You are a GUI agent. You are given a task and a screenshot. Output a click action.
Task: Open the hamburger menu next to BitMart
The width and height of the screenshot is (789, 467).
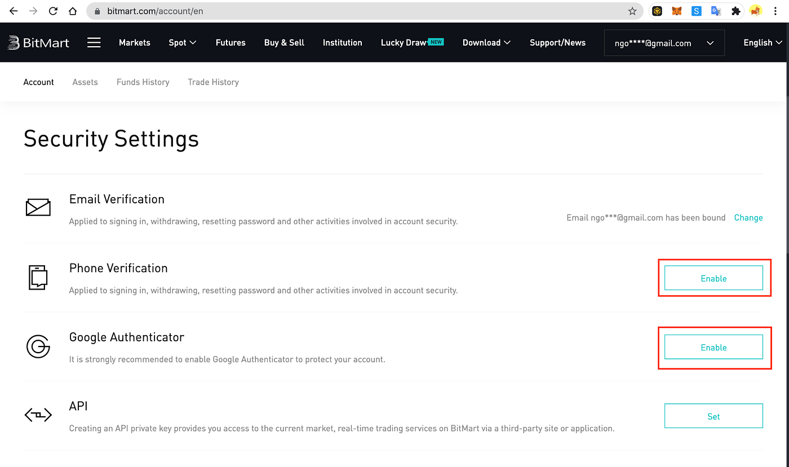[x=94, y=42]
